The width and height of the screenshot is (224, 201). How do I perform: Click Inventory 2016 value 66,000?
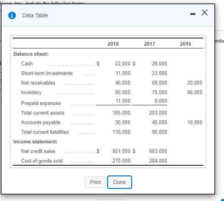pyautogui.click(x=195, y=92)
